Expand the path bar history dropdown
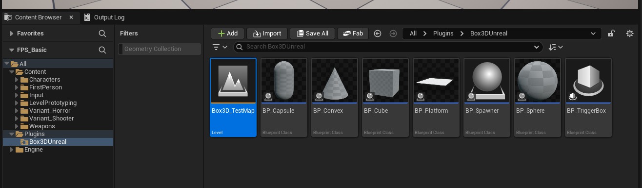The width and height of the screenshot is (642, 188). pos(593,34)
